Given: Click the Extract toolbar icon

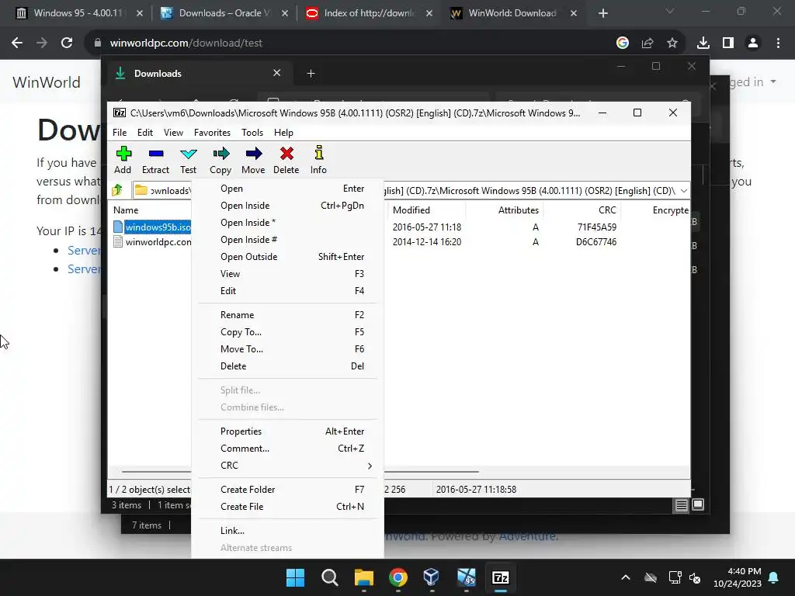Looking at the screenshot, I should tap(155, 160).
